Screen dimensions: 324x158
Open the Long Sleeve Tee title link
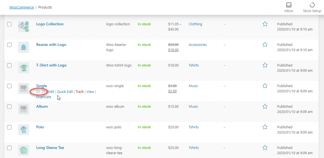[x=50, y=148]
